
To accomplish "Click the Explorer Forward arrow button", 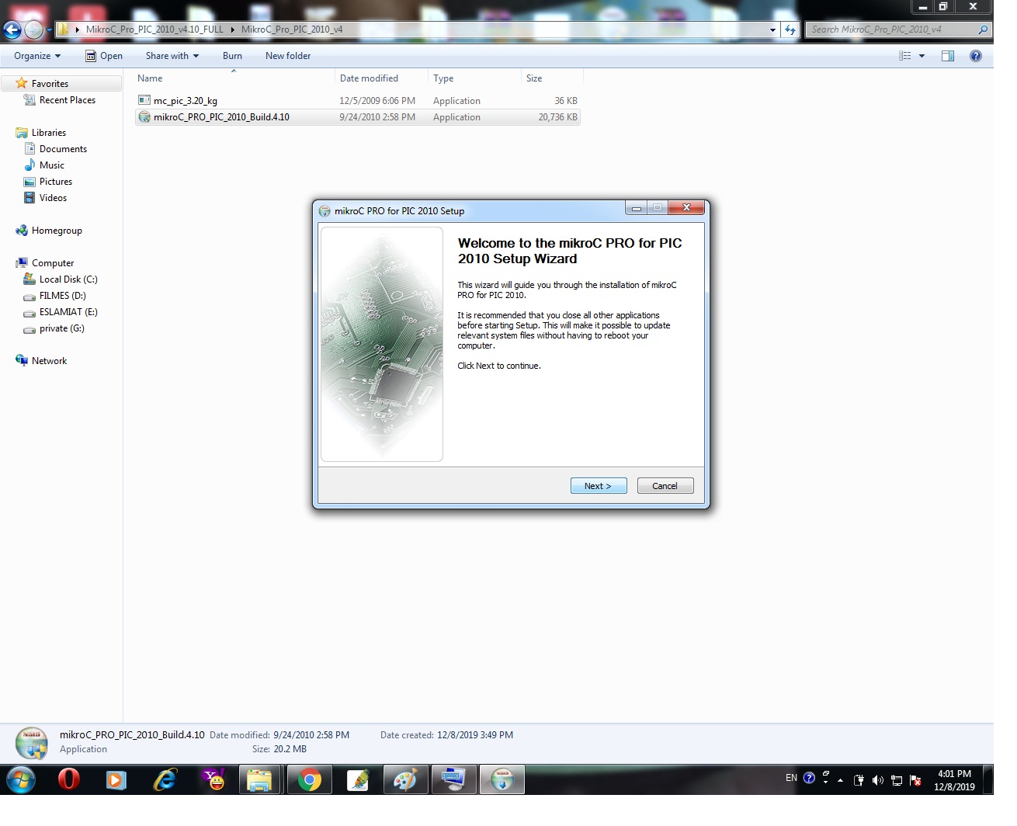I will (x=33, y=29).
